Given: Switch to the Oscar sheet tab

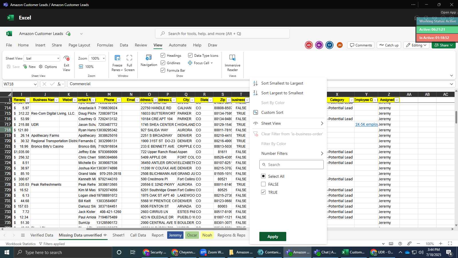Looking at the screenshot, I should tap(192, 235).
